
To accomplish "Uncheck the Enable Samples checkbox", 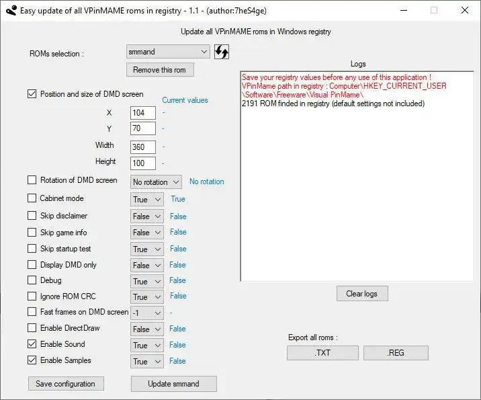I will [32, 360].
